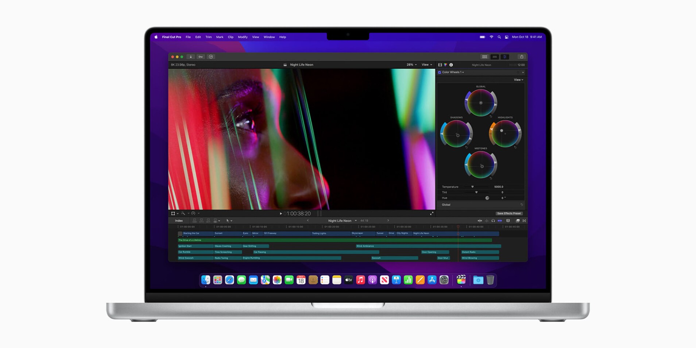Go back in timeline history arrow
Screen dimensions: 696x348
point(308,220)
